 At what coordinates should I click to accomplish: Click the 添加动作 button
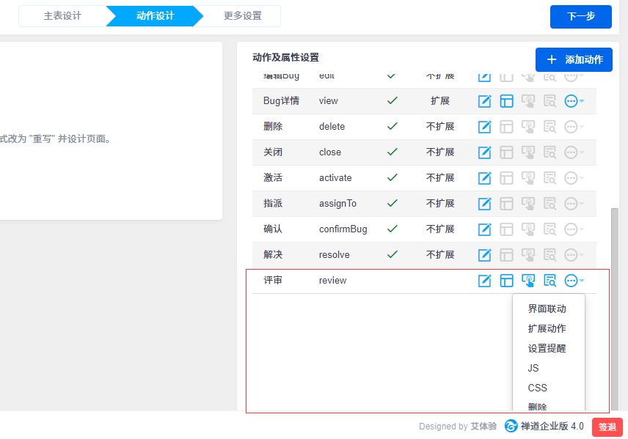coord(574,60)
